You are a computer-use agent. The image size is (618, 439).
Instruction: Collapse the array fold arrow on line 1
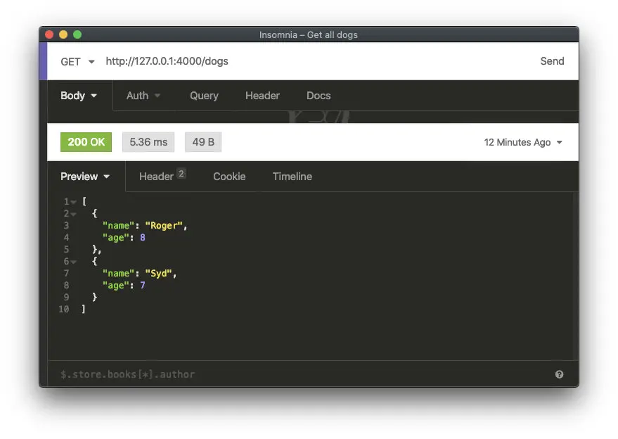(74, 202)
